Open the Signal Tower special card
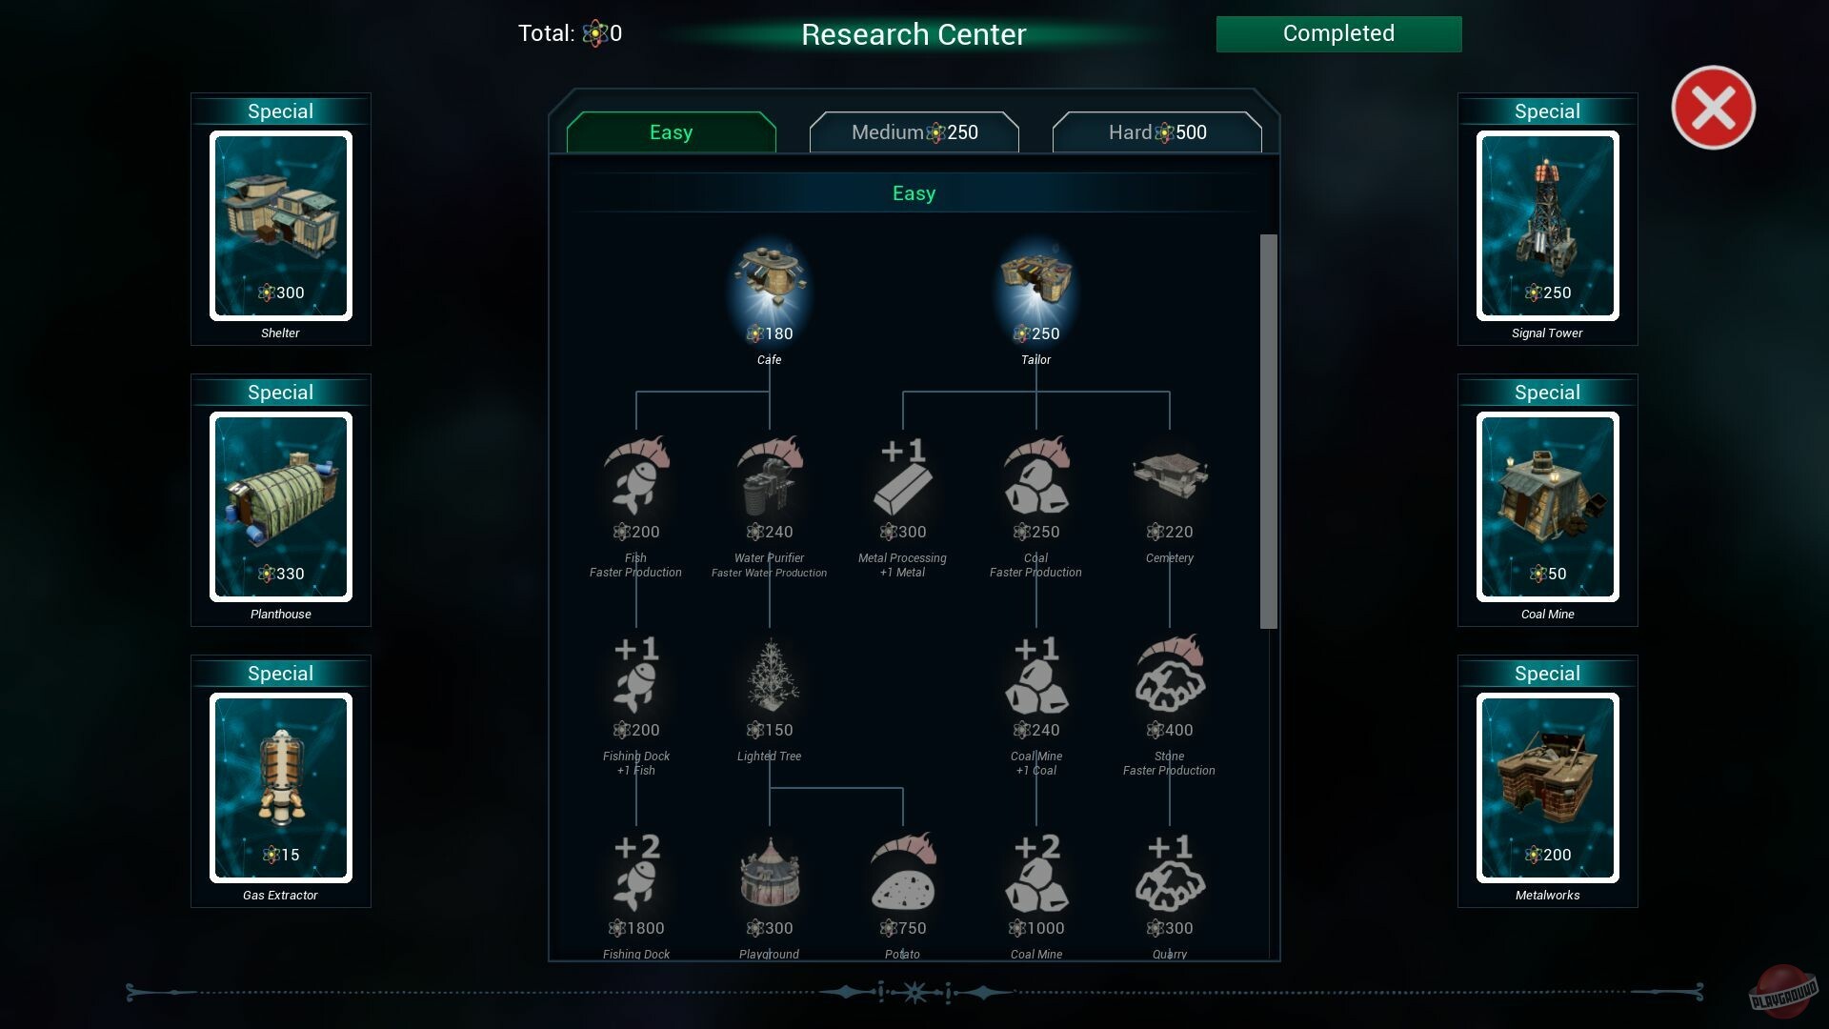Viewport: 1829px width, 1029px height. coord(1548,225)
